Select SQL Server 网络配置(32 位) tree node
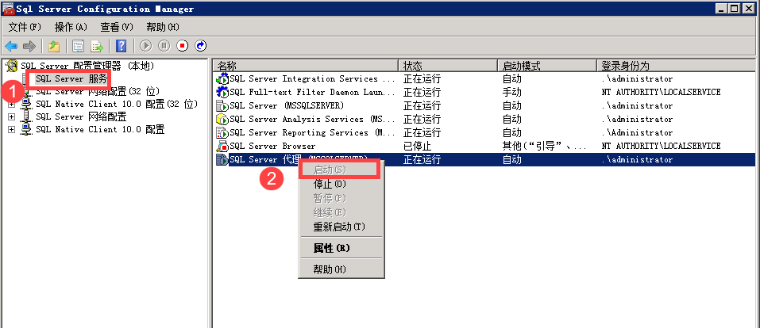The width and height of the screenshot is (760, 328). pos(98,91)
